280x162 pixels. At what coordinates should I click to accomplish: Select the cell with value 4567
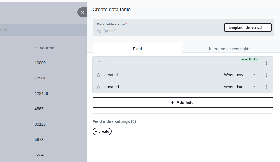[39, 109]
